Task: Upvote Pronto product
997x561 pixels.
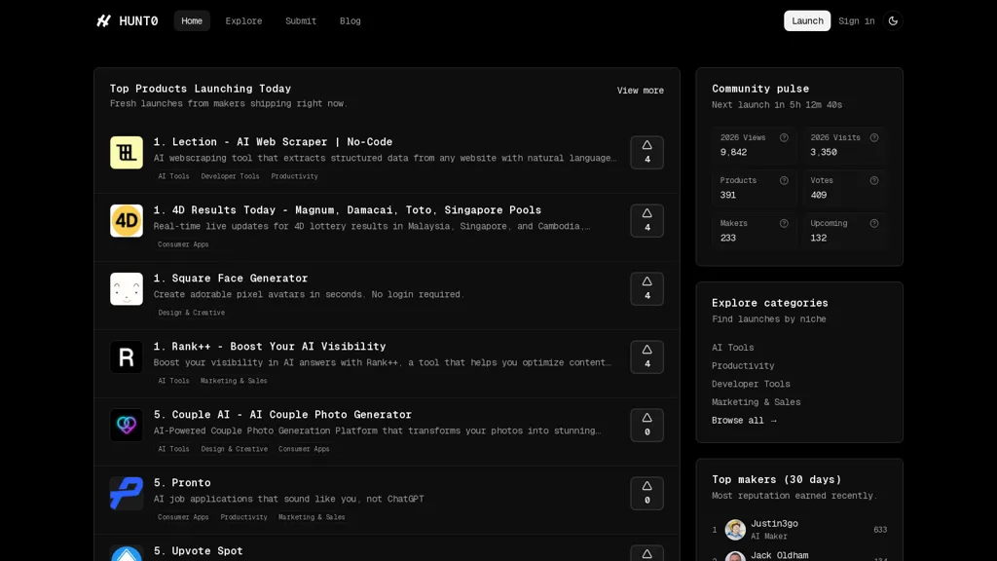Action: point(646,493)
